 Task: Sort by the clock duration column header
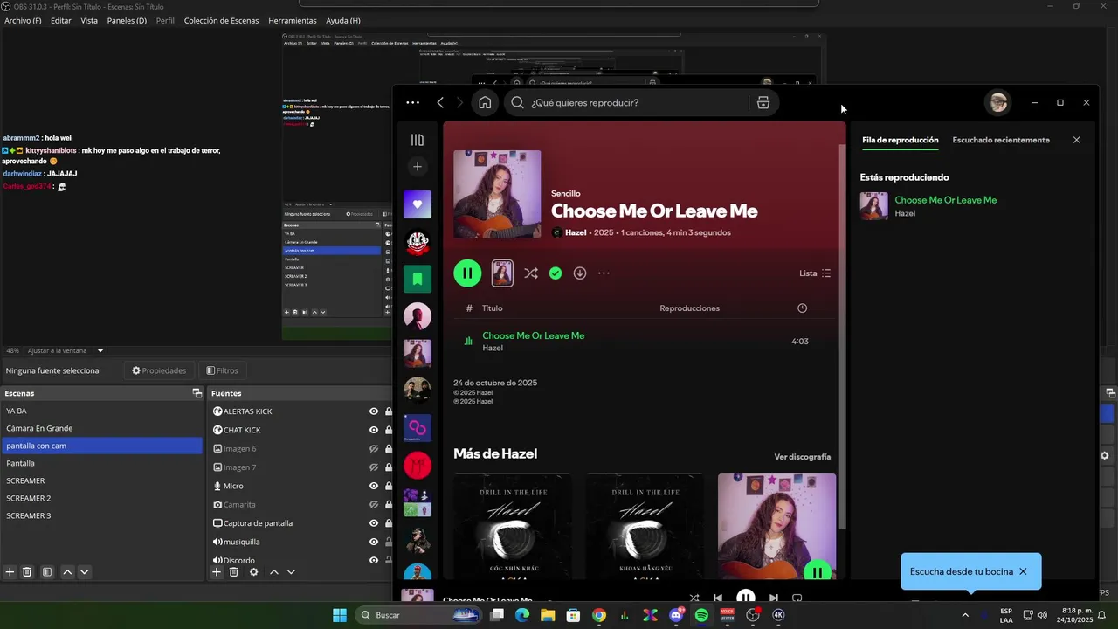point(802,308)
